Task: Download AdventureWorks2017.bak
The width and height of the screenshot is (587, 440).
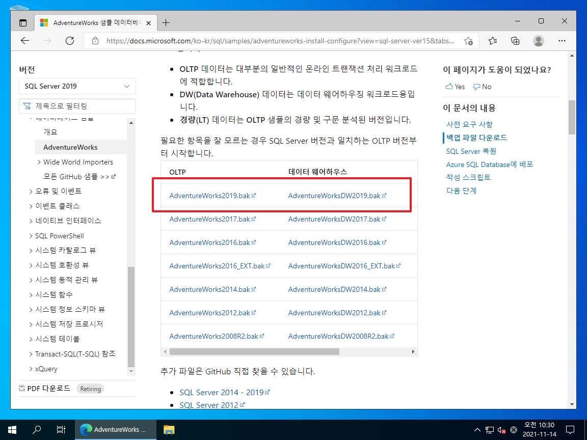Action: [212, 219]
